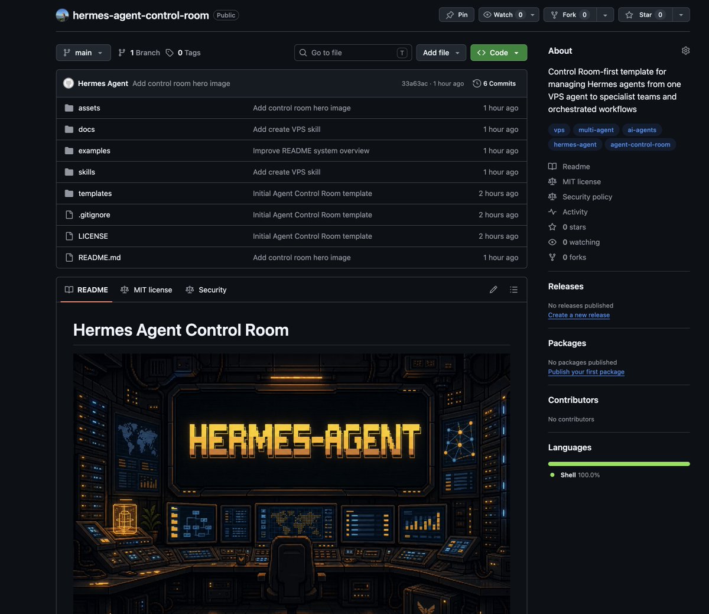Switch to the MIT license tab
The height and width of the screenshot is (614, 709).
pyautogui.click(x=147, y=290)
